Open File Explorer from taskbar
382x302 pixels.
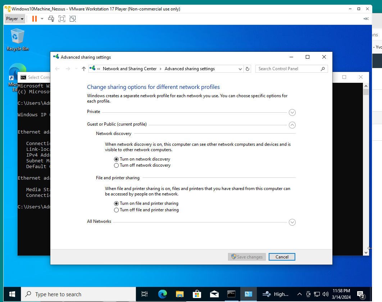pyautogui.click(x=179, y=294)
